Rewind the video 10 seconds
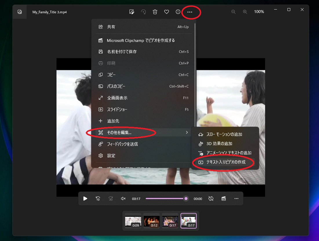Image resolution: width=319 pixels, height=241 pixels. [x=98, y=199]
